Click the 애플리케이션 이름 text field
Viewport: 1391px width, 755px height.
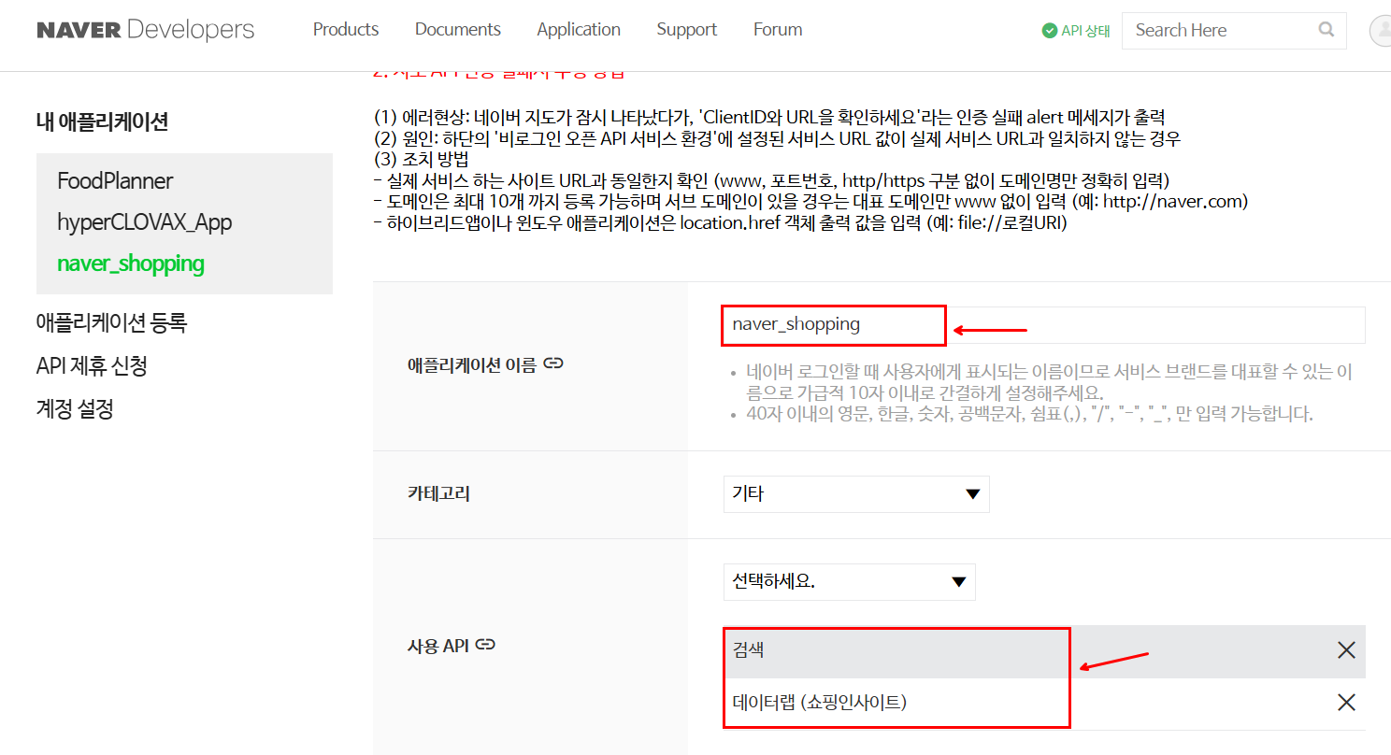click(1043, 325)
